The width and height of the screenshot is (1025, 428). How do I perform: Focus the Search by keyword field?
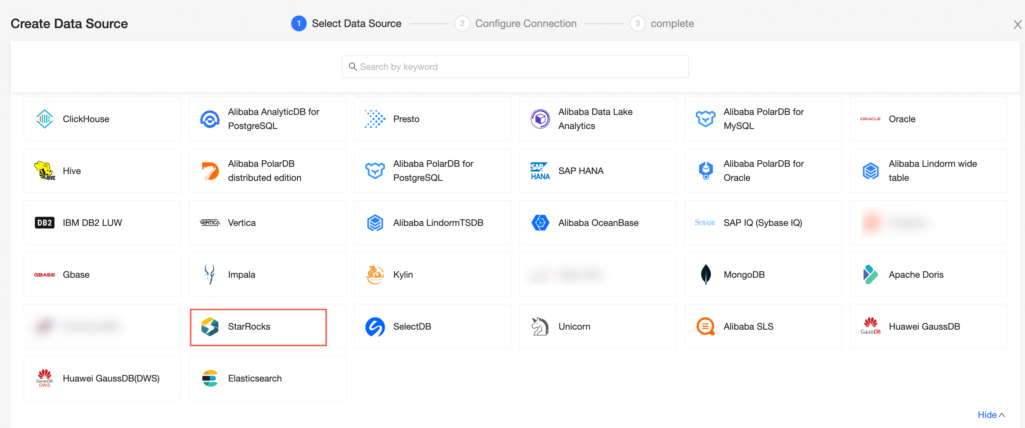pos(515,66)
